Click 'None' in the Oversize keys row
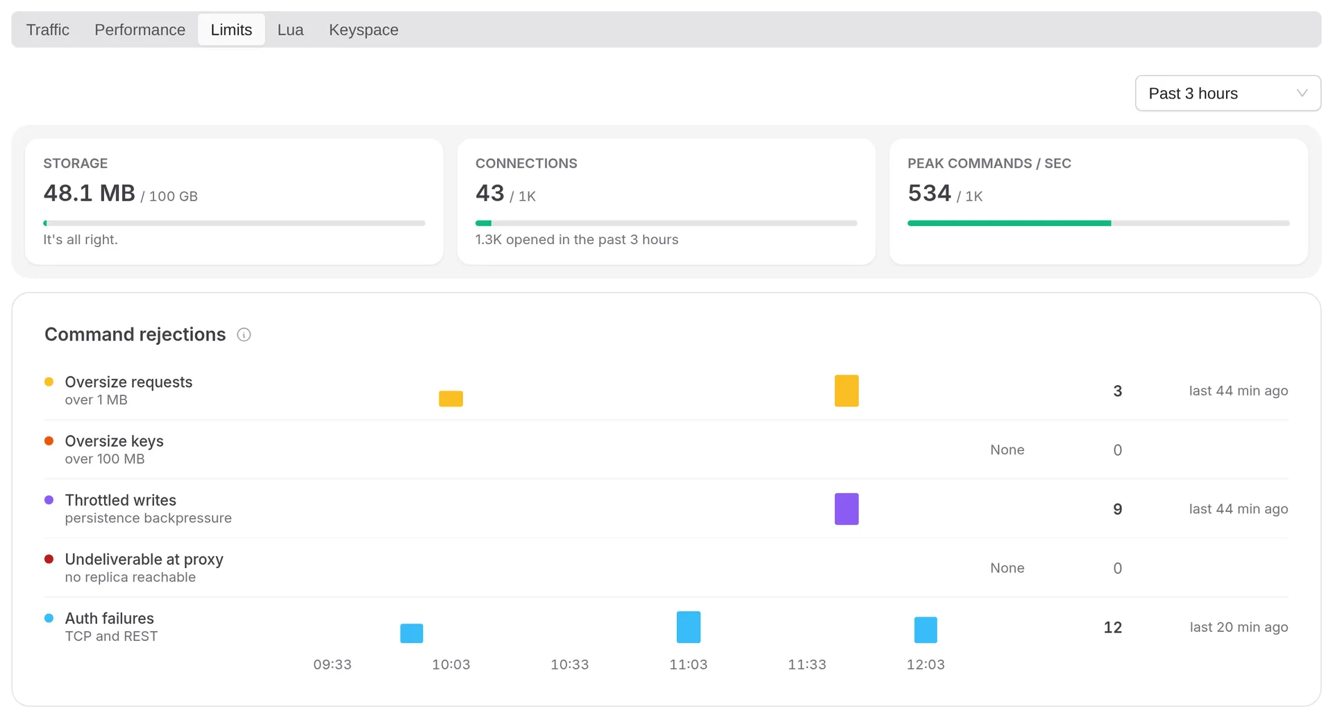Image resolution: width=1333 pixels, height=718 pixels. point(1007,450)
